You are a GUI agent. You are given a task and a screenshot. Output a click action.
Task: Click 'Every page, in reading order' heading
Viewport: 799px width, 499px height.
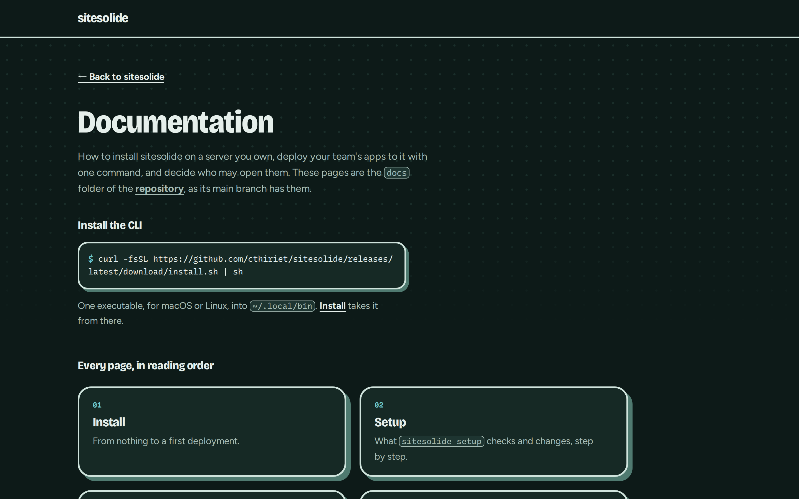click(x=146, y=366)
